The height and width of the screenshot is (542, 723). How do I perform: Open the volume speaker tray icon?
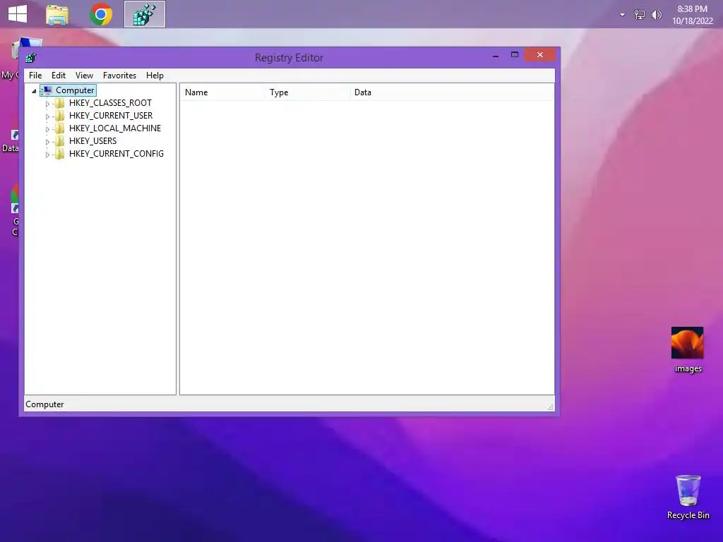(656, 15)
